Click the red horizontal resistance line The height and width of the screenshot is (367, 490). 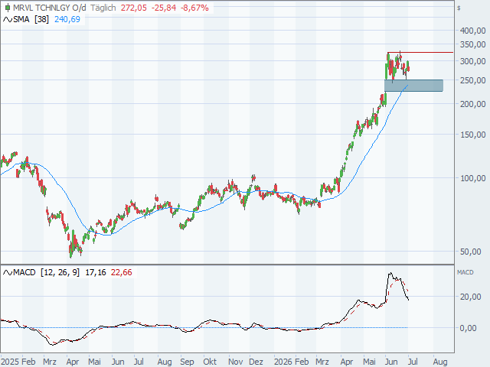pos(420,53)
